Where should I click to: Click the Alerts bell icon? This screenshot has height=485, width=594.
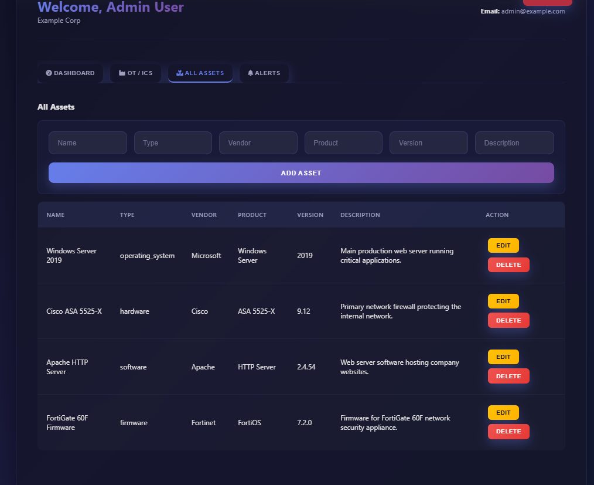click(250, 73)
